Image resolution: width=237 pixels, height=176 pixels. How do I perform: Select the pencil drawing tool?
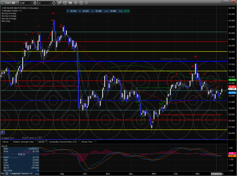click(x=60, y=3)
